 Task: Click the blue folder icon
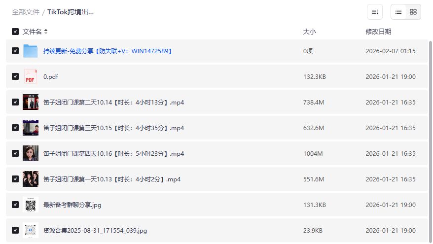[x=31, y=51]
